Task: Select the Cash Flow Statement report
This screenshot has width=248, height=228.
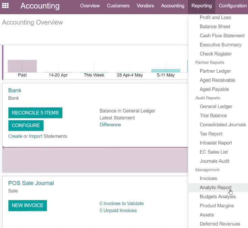Action: 222,36
